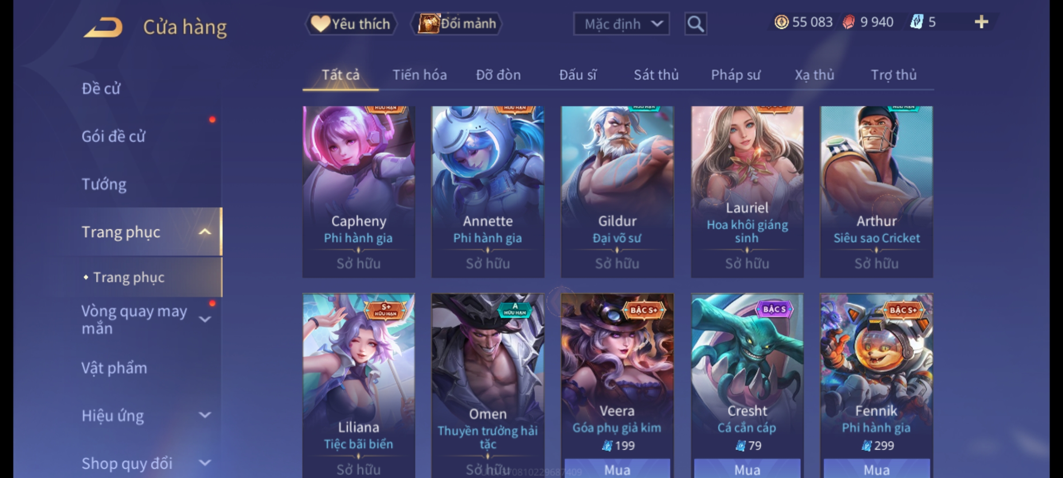
Task: Expand the Hiệu ứng sidebar section
Action: click(205, 415)
